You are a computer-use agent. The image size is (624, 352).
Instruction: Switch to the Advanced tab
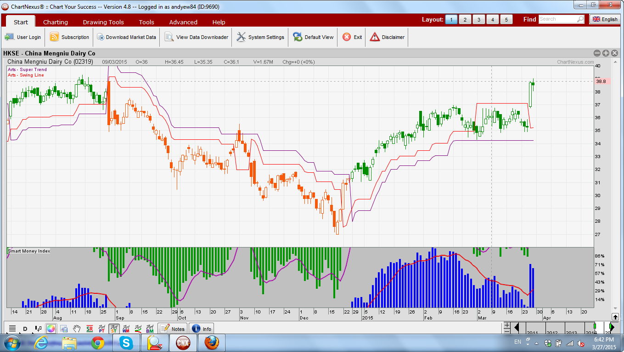point(183,22)
